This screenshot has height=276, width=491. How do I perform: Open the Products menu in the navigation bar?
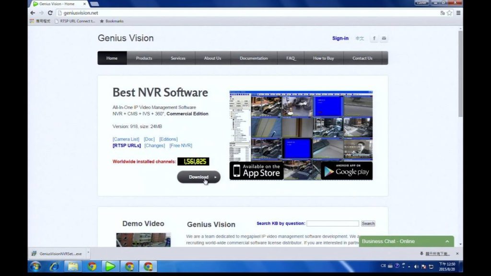[144, 58]
